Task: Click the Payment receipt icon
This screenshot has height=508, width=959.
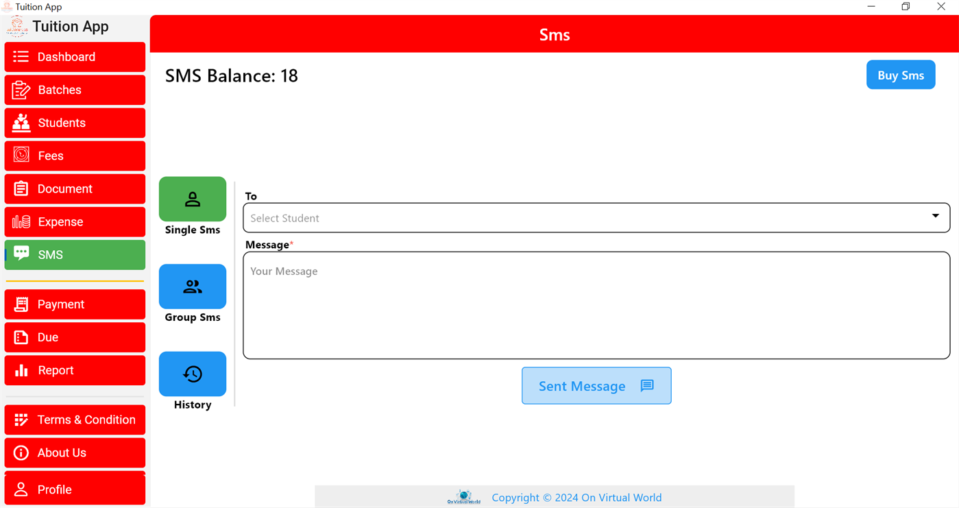Action: 21,304
